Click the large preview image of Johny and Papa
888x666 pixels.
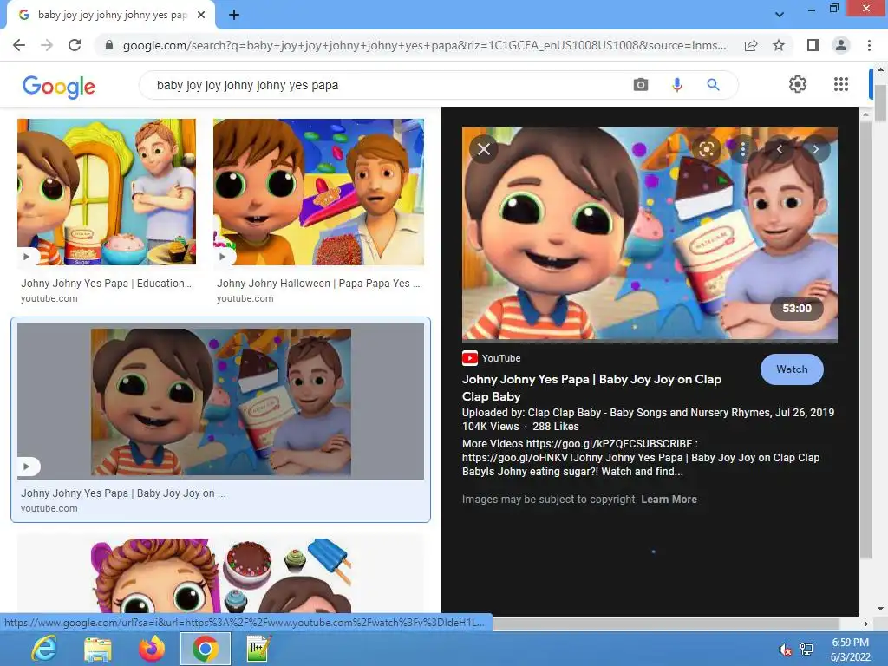click(x=650, y=234)
